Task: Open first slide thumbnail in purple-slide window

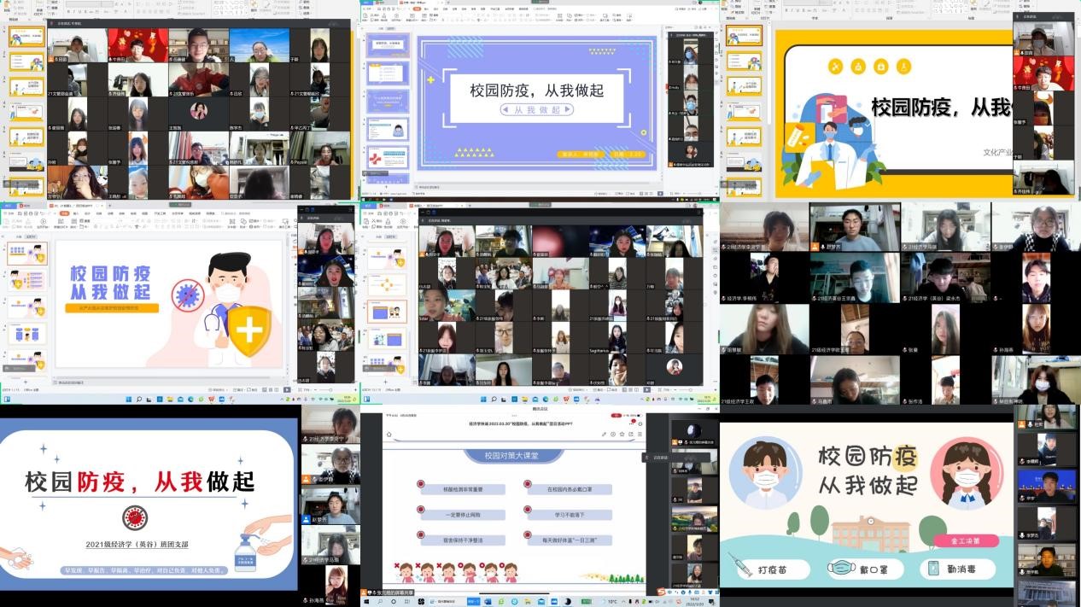Action: (x=387, y=46)
